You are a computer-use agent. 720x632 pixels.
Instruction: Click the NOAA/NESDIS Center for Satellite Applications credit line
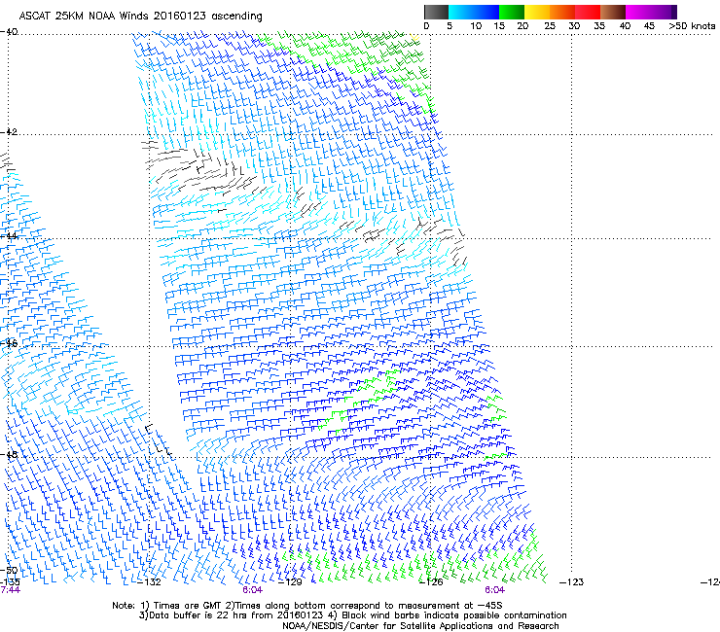tap(420, 626)
